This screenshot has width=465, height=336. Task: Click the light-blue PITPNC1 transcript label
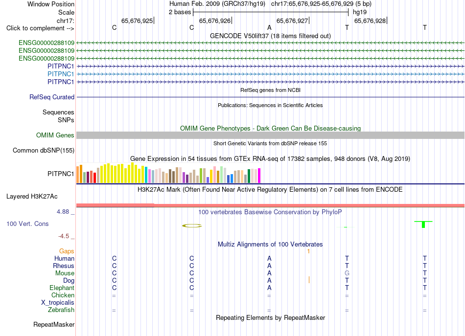click(x=61, y=74)
